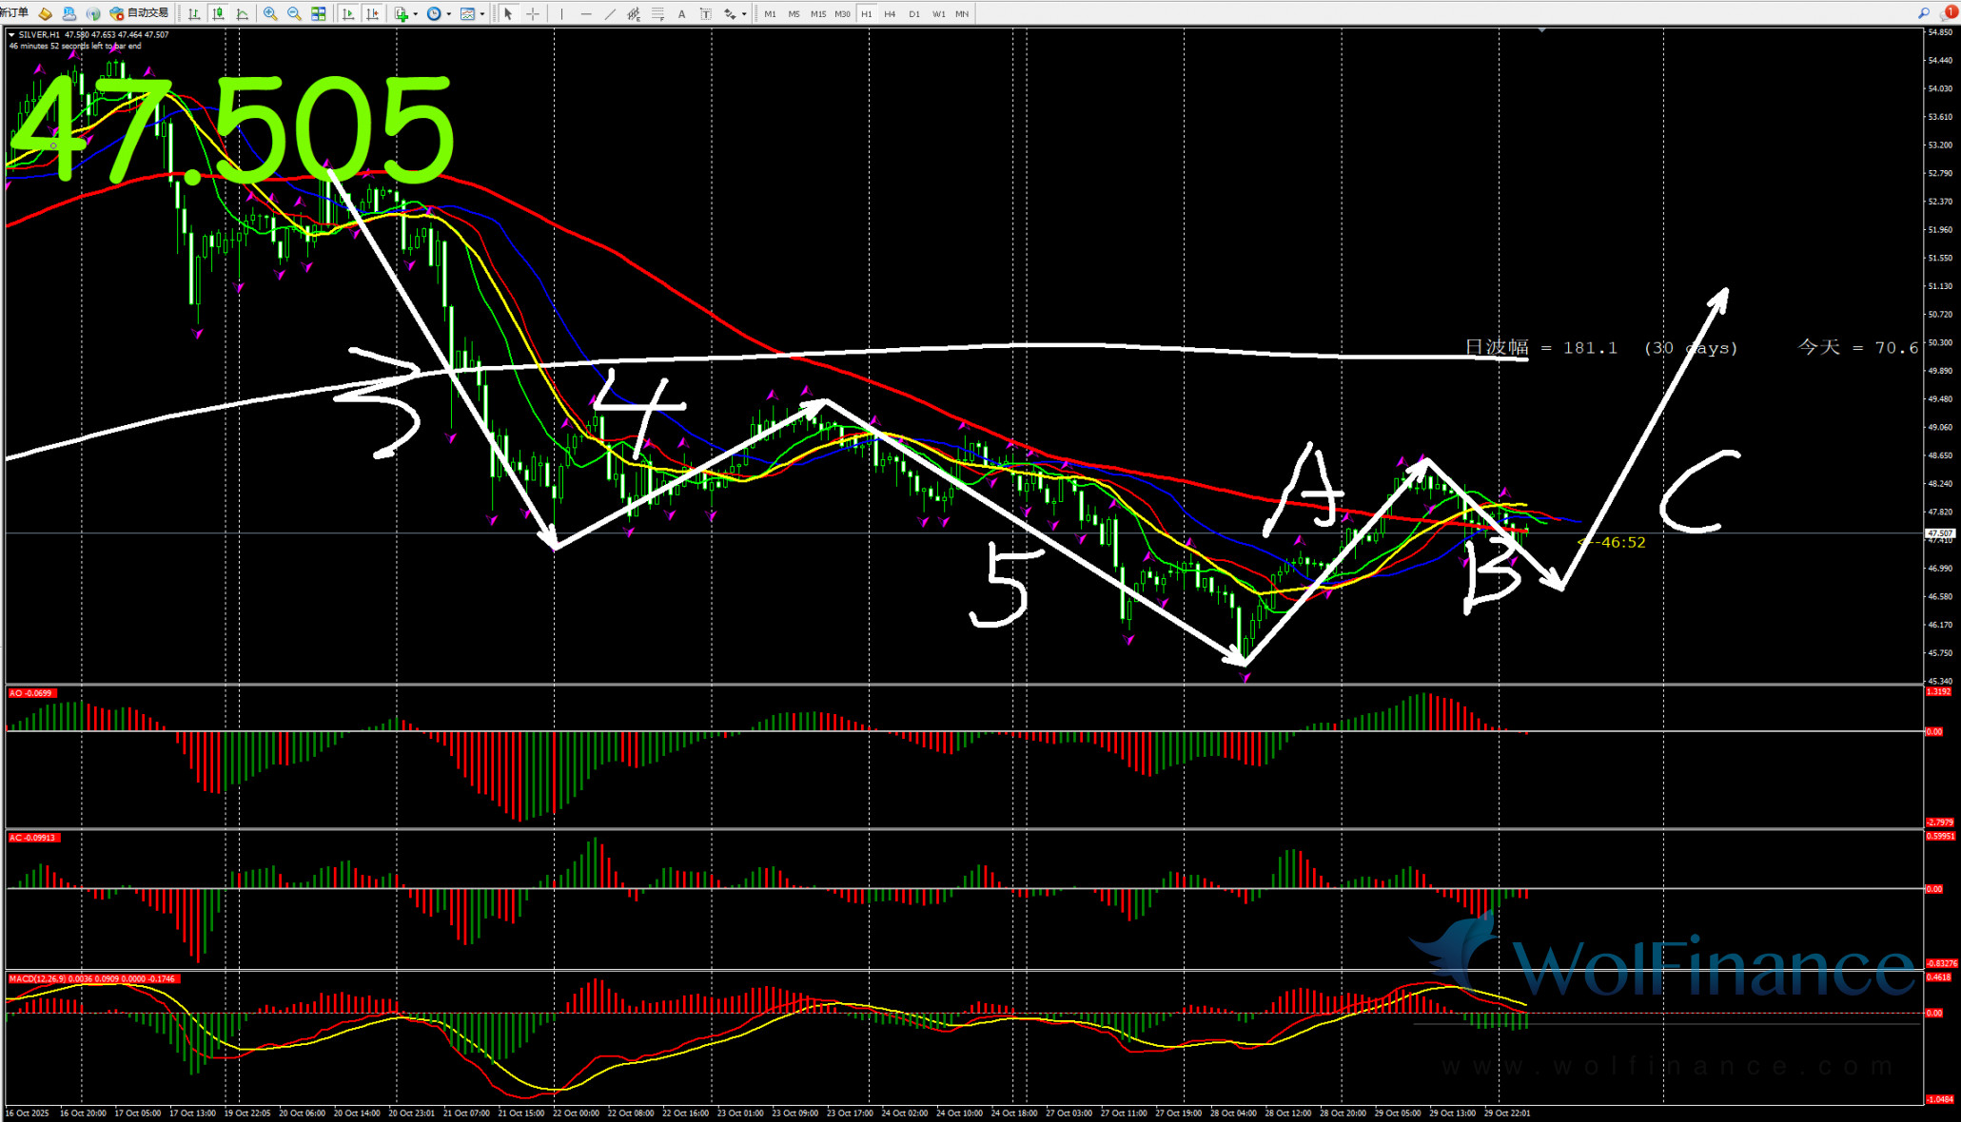Draw a vertical line tool
This screenshot has width=1961, height=1122.
(561, 13)
